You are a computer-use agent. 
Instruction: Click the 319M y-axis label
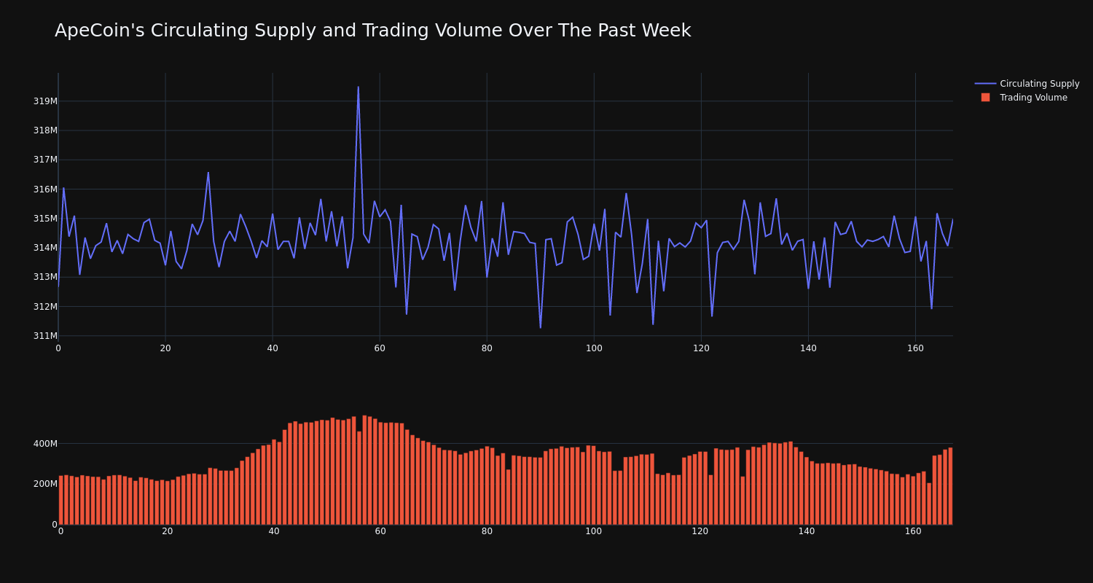point(45,101)
